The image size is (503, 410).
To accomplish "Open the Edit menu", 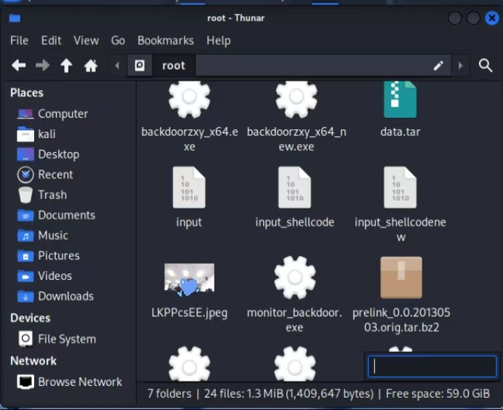I will pos(51,41).
